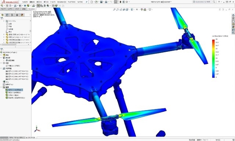
Task: Open the Simulation tab in CommandManager
Action: click(x=32, y=9)
